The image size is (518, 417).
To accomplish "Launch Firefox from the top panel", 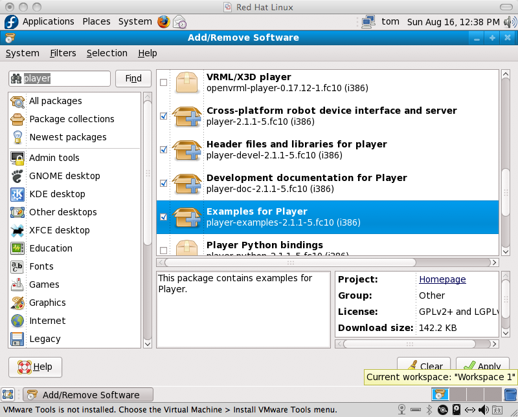I will point(163,21).
